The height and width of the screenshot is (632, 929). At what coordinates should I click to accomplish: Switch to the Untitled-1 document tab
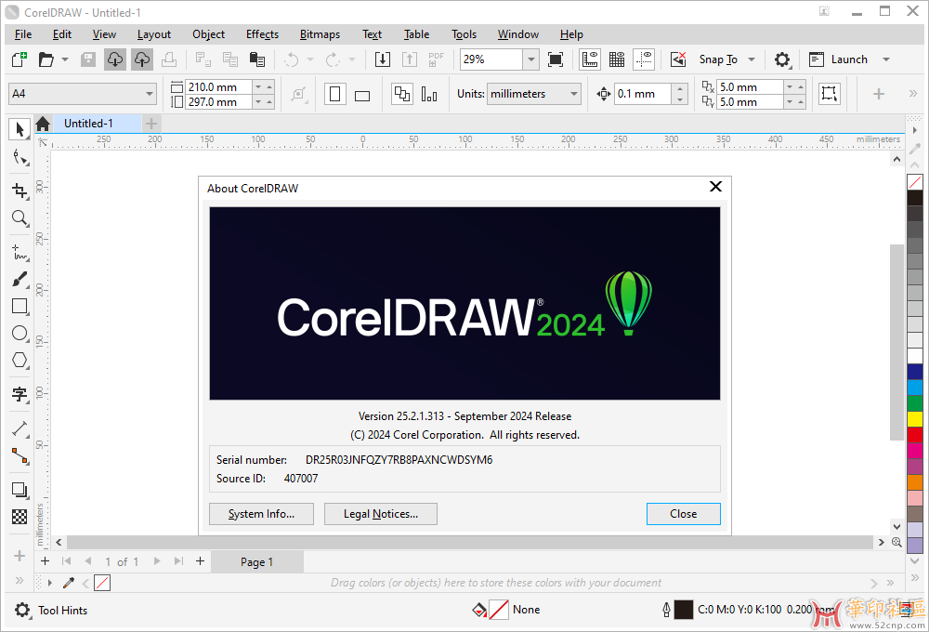[88, 124]
